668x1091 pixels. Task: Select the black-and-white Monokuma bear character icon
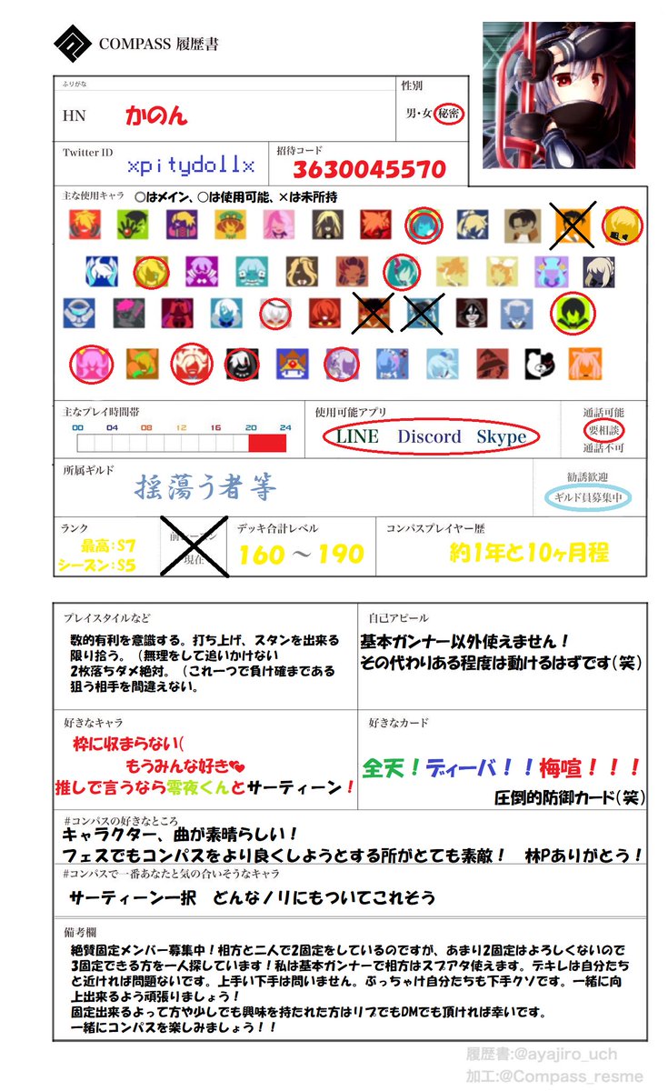[539, 364]
